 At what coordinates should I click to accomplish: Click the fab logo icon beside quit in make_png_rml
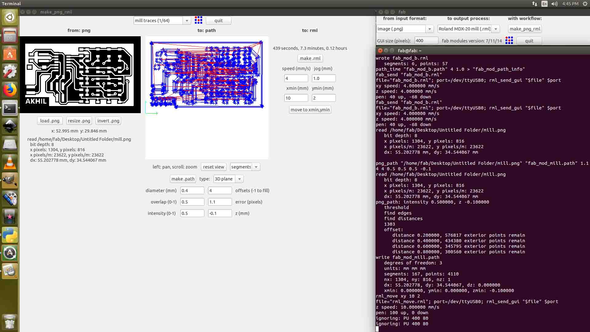point(199,20)
